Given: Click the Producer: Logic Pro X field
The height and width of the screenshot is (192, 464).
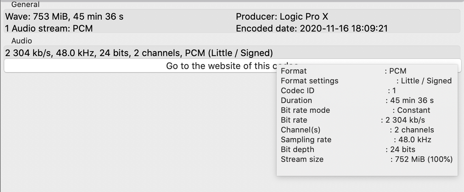Looking at the screenshot, I should click(x=282, y=16).
